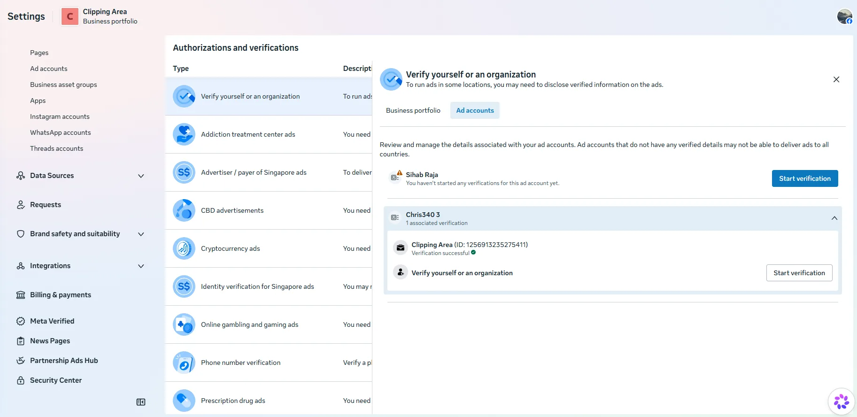Open the Meta AI assistant floating icon
This screenshot has width=857, height=417.
[841, 402]
